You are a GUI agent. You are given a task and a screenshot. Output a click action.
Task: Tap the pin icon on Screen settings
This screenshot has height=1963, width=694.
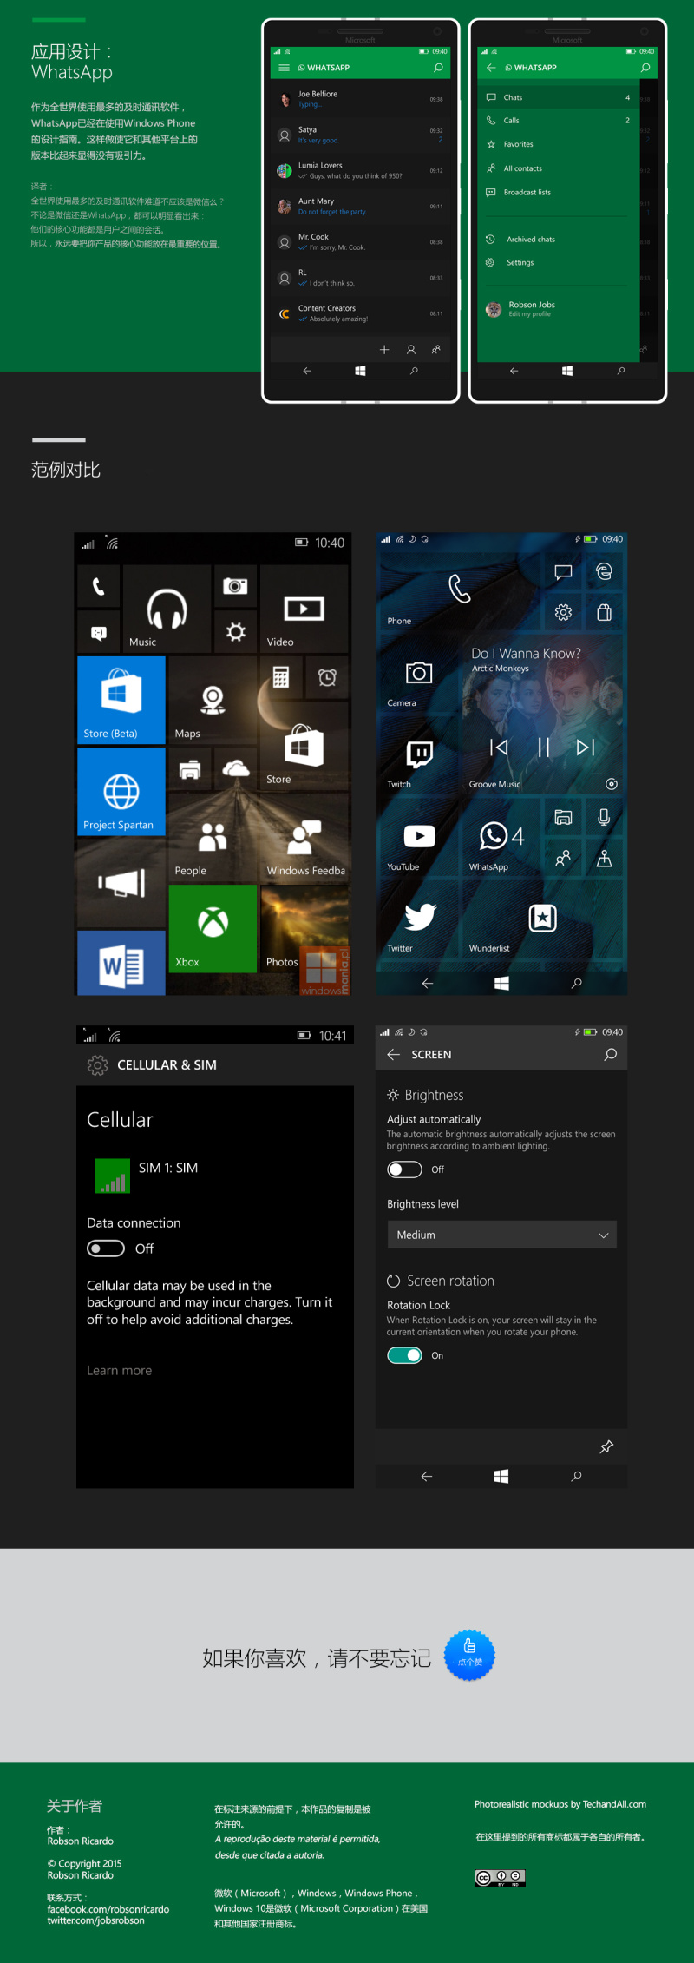606,1446
